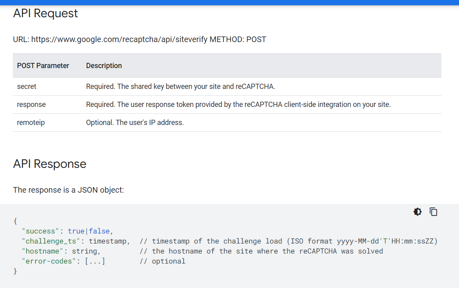Click the closing brace of the JSON
The width and height of the screenshot is (459, 294).
[15, 271]
